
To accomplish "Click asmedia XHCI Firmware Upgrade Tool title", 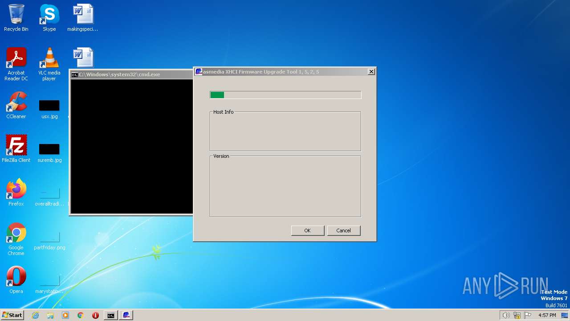I will 261,72.
